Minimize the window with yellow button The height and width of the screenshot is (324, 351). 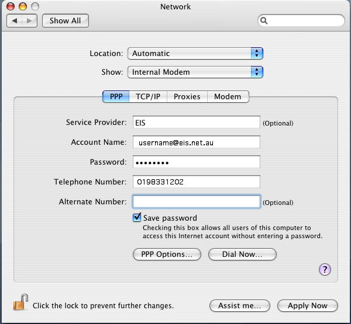tap(23, 6)
